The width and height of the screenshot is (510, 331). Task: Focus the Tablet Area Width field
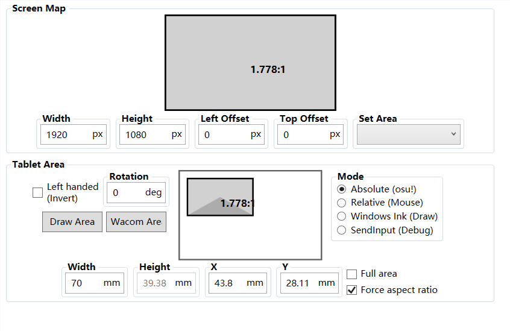tap(95, 283)
